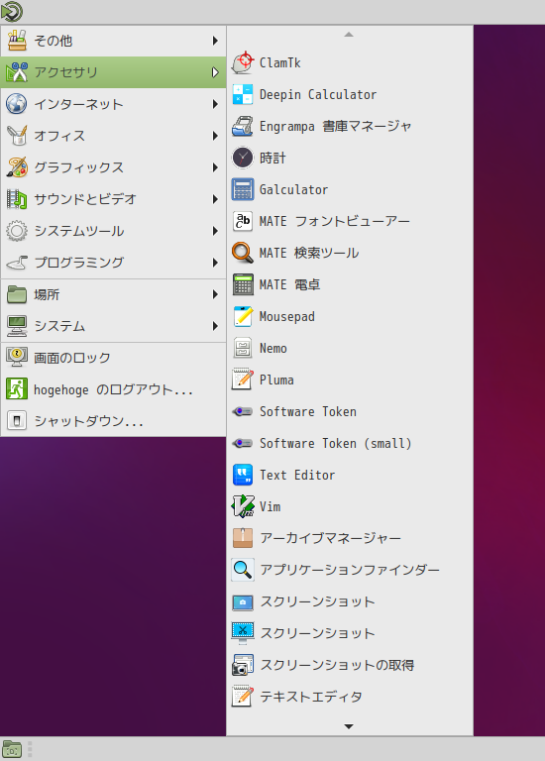Click the show desktop icon in bottom panel
The image size is (545, 761).
click(12, 750)
